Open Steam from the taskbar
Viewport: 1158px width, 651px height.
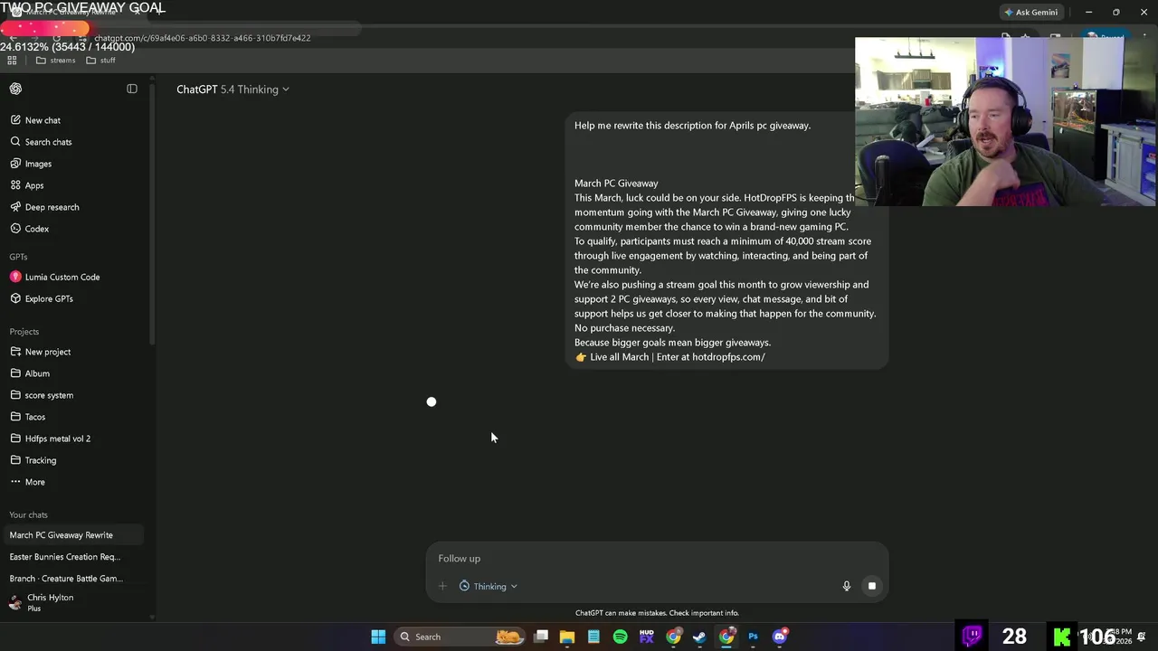[699, 637]
